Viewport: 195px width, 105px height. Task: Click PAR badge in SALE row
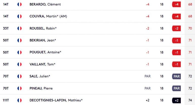coord(177,76)
